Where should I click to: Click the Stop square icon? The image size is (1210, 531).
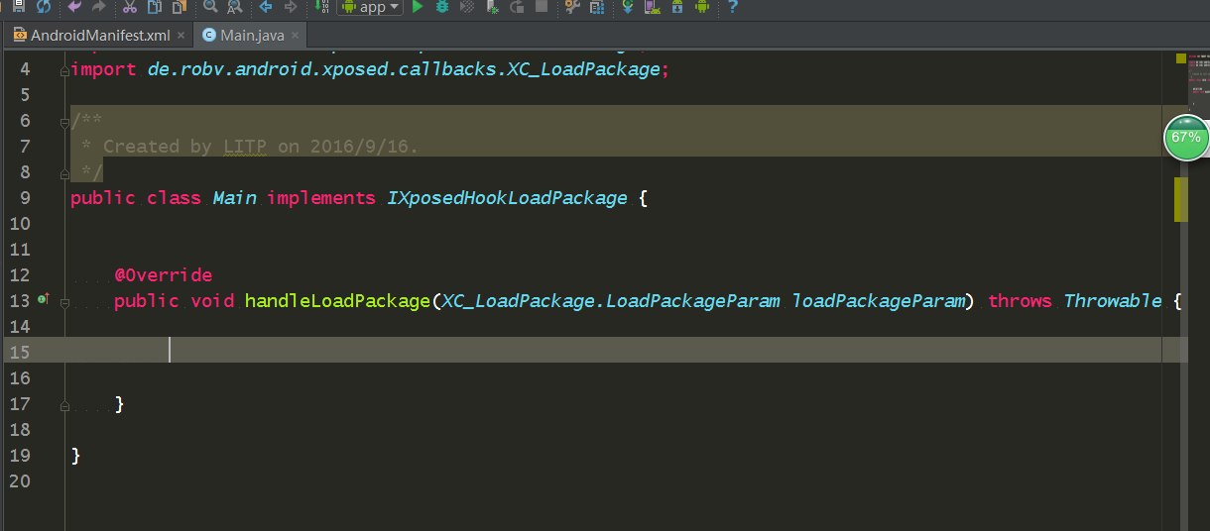541,6
